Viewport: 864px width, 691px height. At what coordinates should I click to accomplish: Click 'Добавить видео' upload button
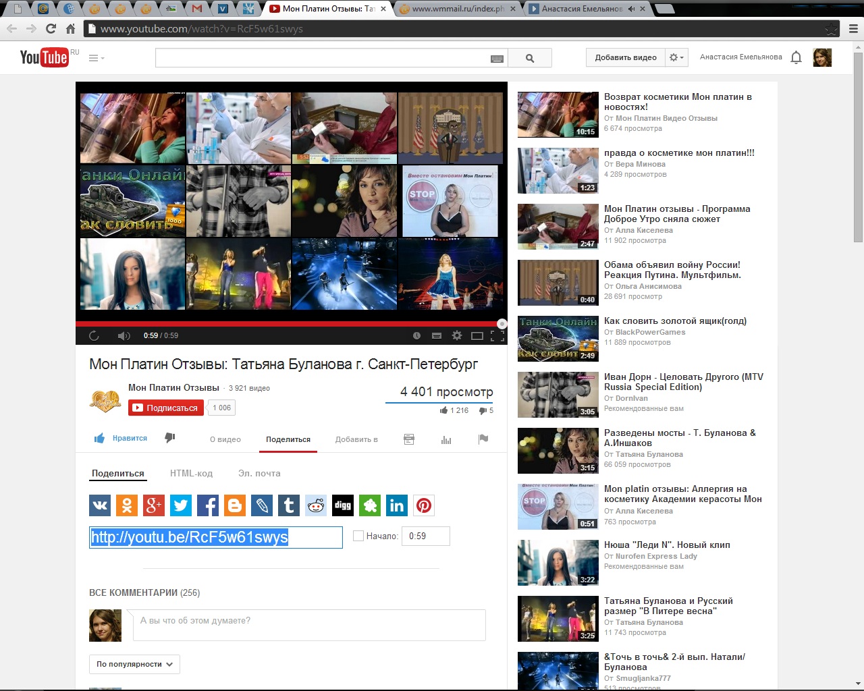pos(626,57)
